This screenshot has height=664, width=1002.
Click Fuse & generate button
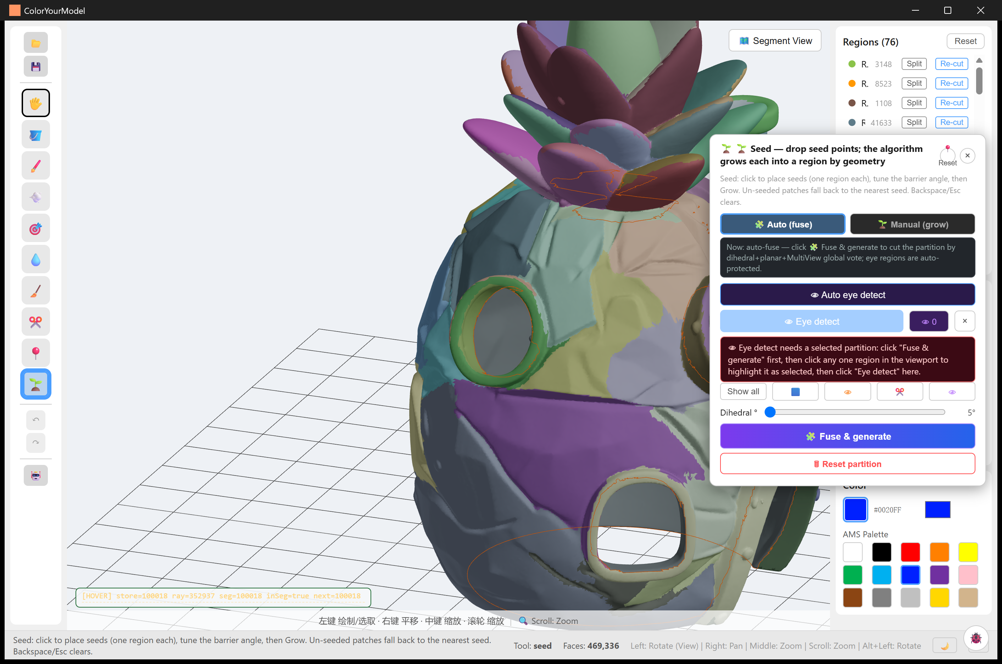pos(848,436)
